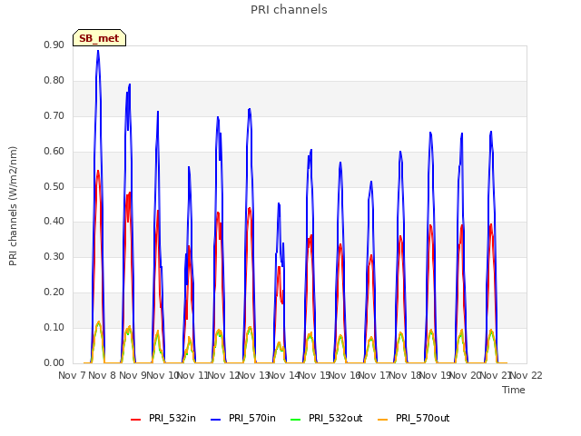581x436 pixels.
Task: Toggle the PRI_570out legend entry
Action: (414, 418)
